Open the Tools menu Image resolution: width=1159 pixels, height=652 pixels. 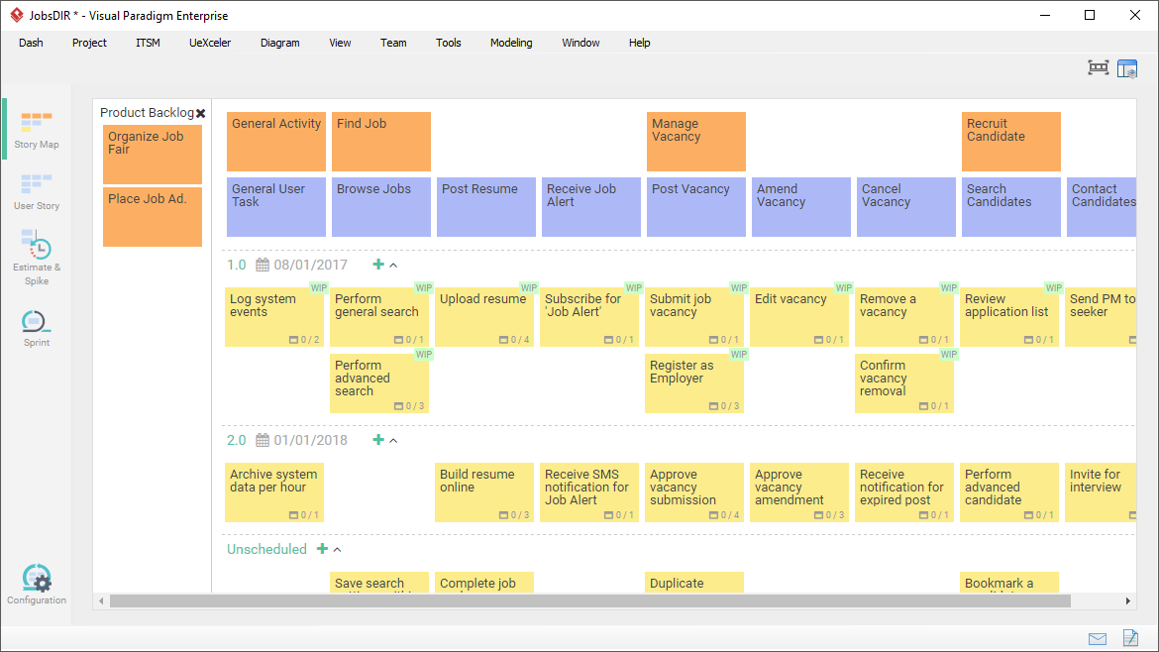(x=449, y=43)
